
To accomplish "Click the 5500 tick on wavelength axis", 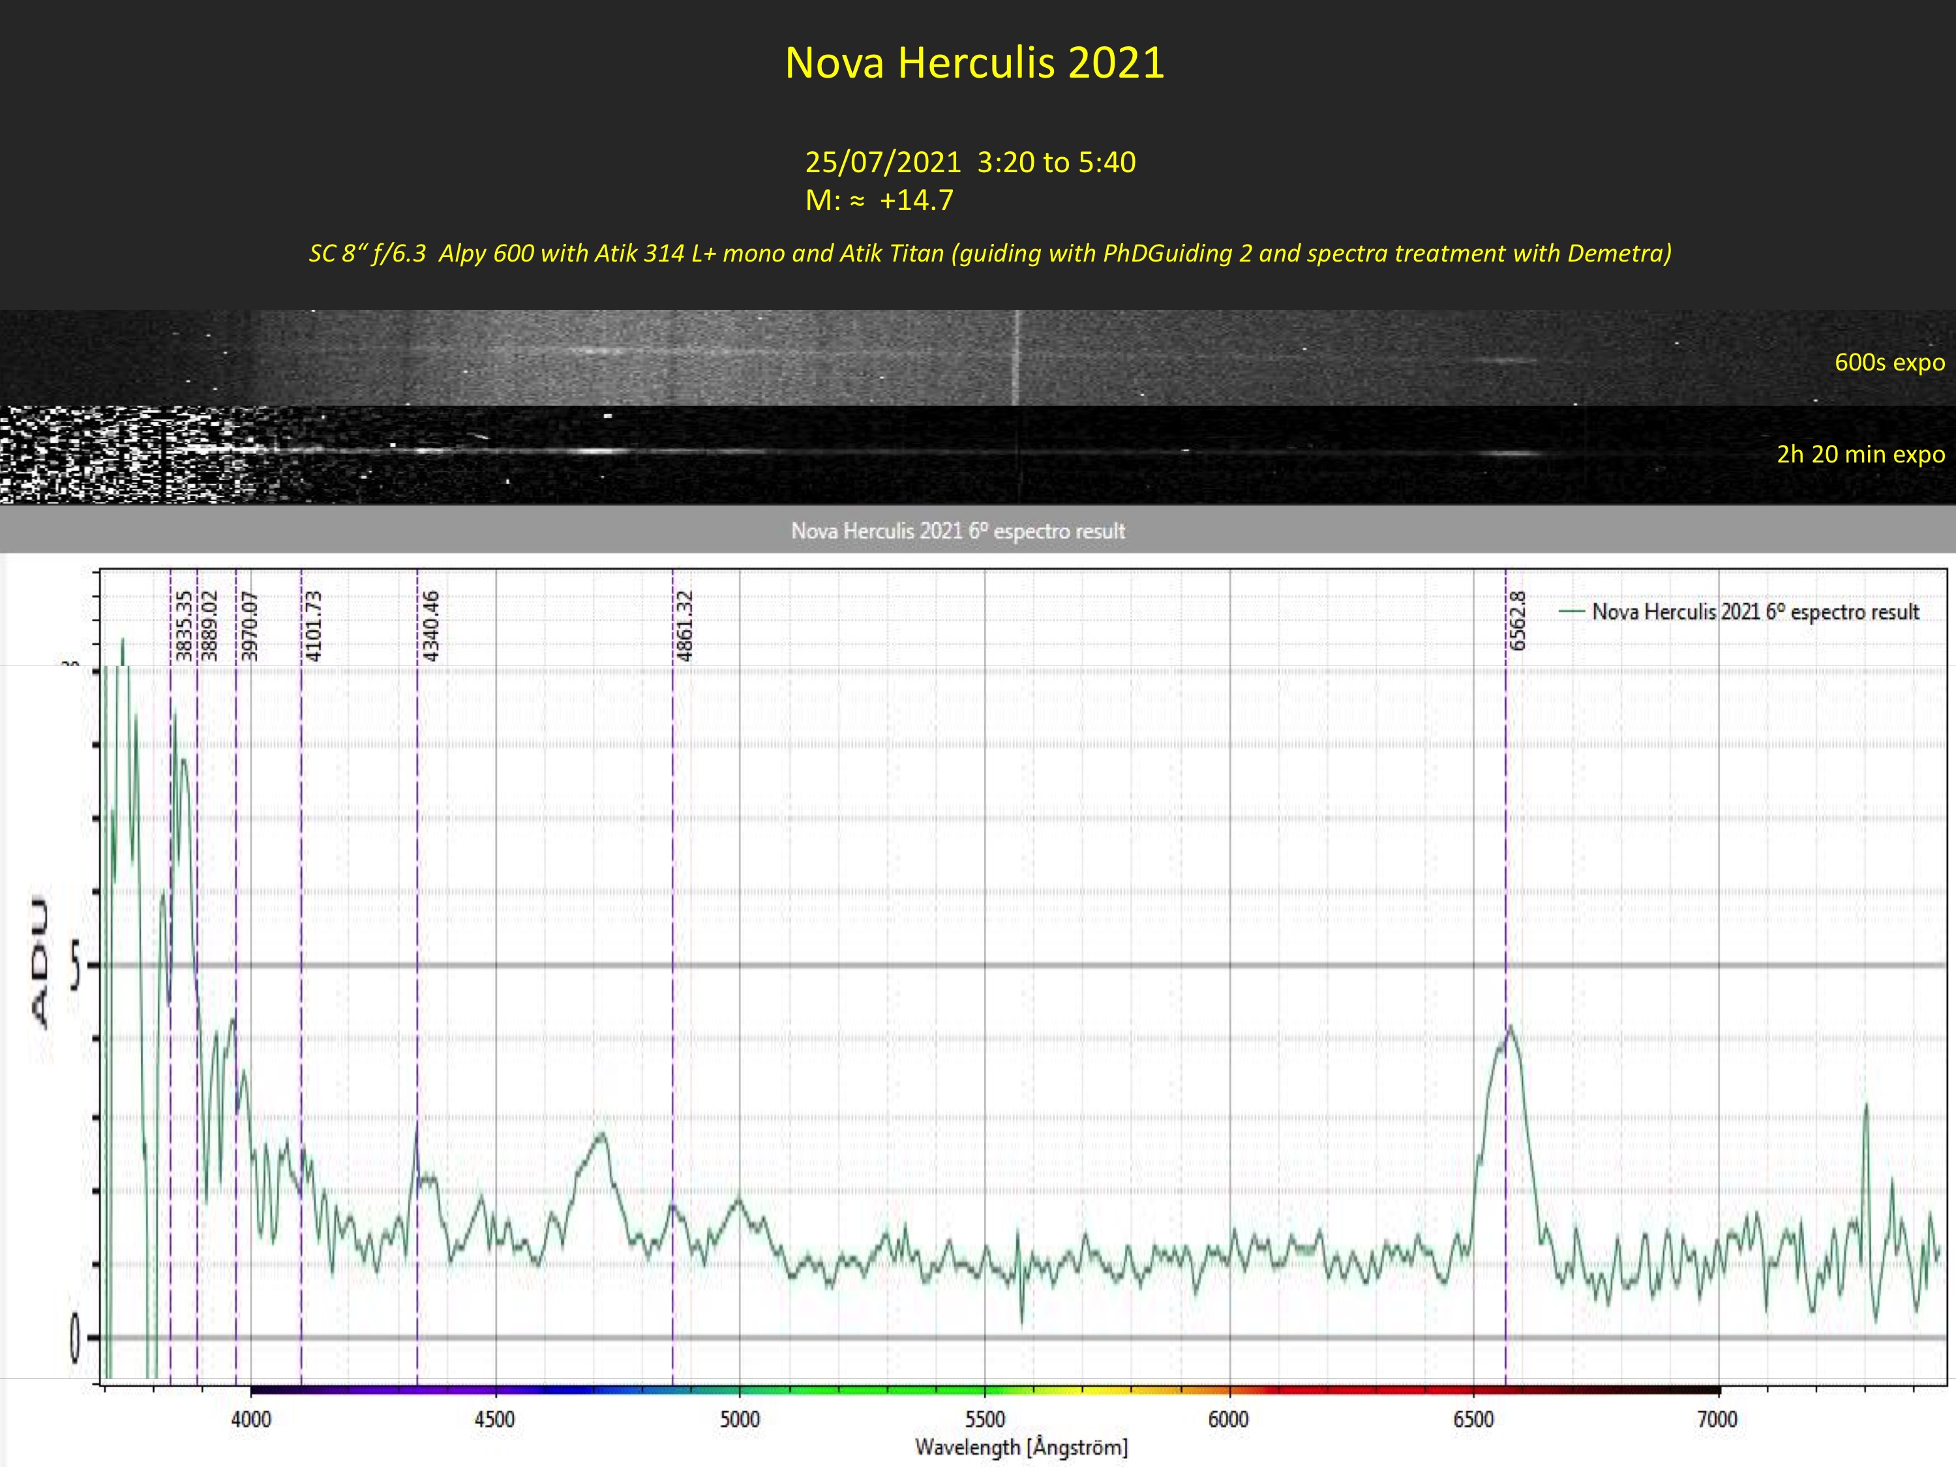I will click(984, 1419).
